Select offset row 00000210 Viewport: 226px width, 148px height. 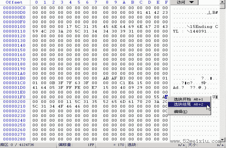click(14, 106)
